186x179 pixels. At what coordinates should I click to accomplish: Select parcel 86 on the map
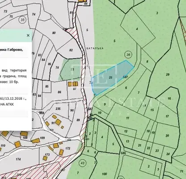(59, 92)
